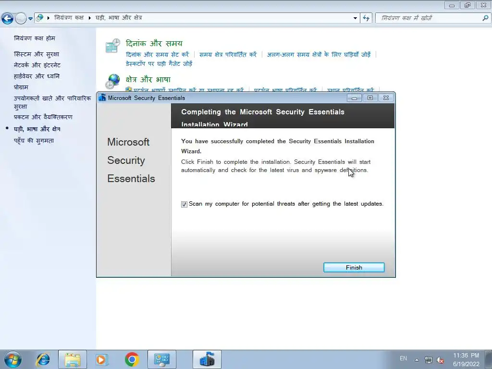
Task: Click the Show desktop strip
Action: [x=489, y=359]
